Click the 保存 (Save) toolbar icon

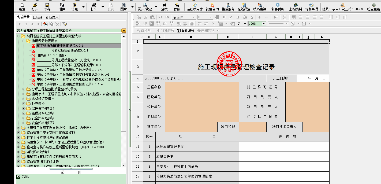(47, 7)
